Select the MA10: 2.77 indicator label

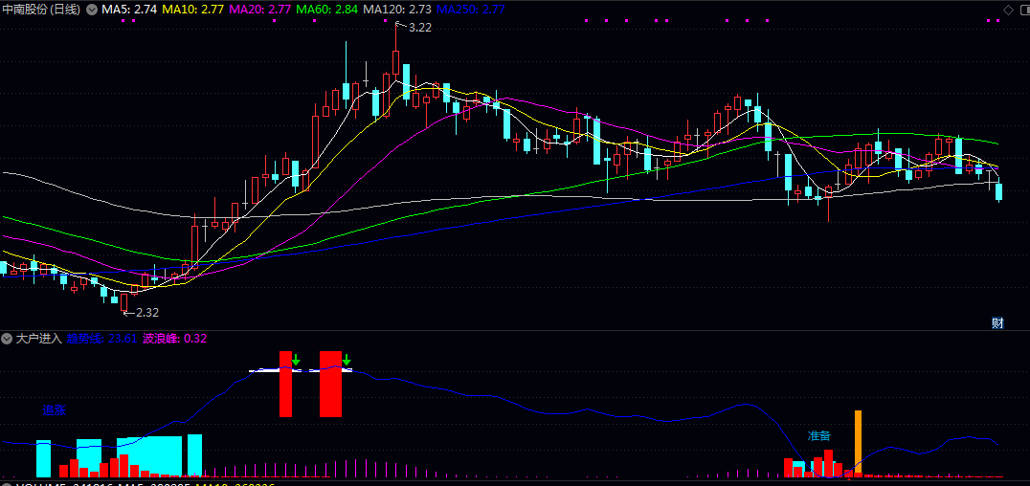pyautogui.click(x=193, y=10)
